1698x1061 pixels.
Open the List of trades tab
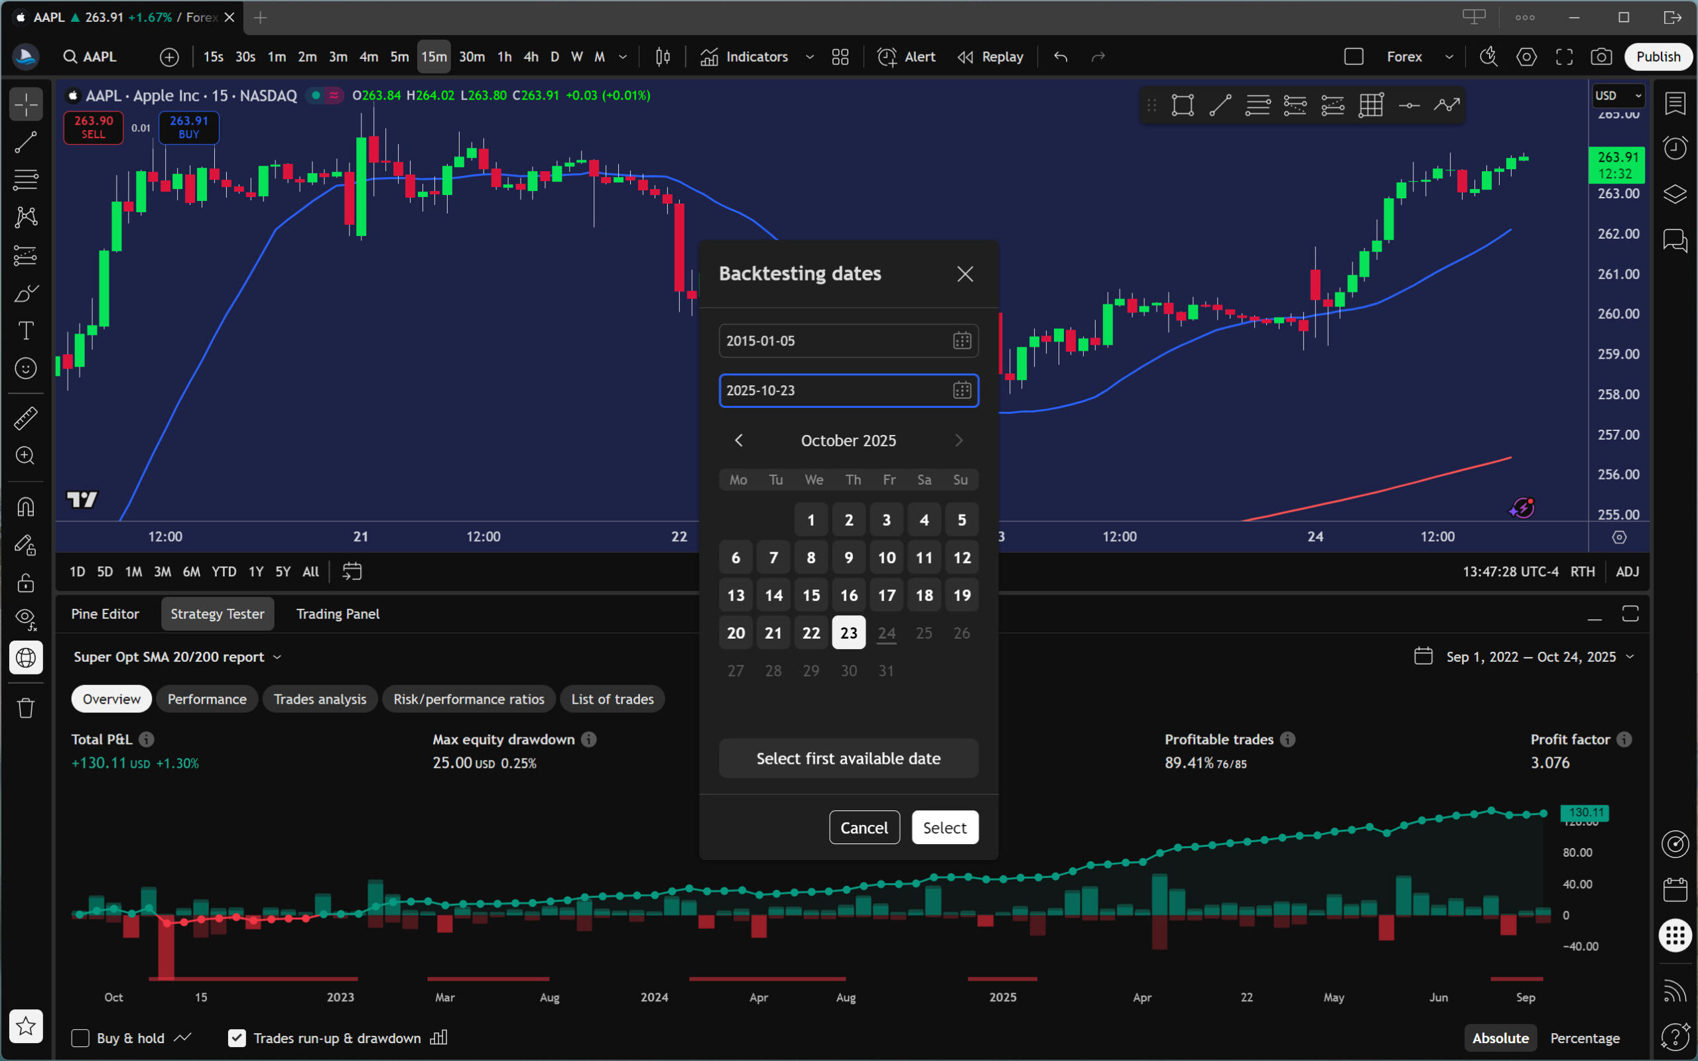click(612, 699)
